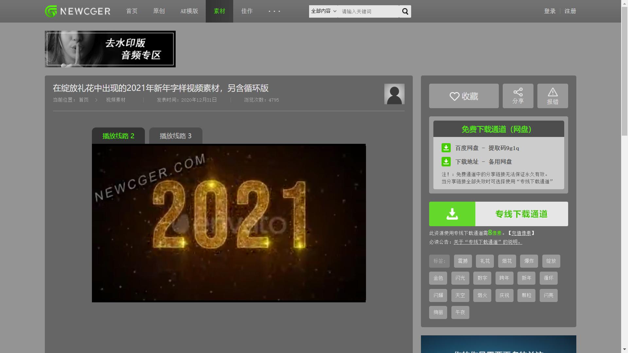Click the 登录 login link

pos(549,11)
